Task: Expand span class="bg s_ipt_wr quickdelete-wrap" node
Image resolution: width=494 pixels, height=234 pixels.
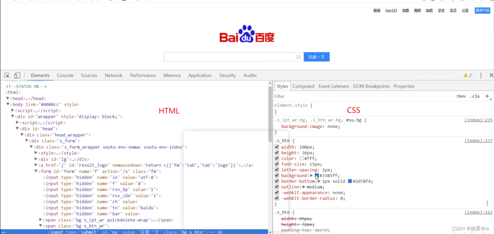Action: [x=41, y=220]
